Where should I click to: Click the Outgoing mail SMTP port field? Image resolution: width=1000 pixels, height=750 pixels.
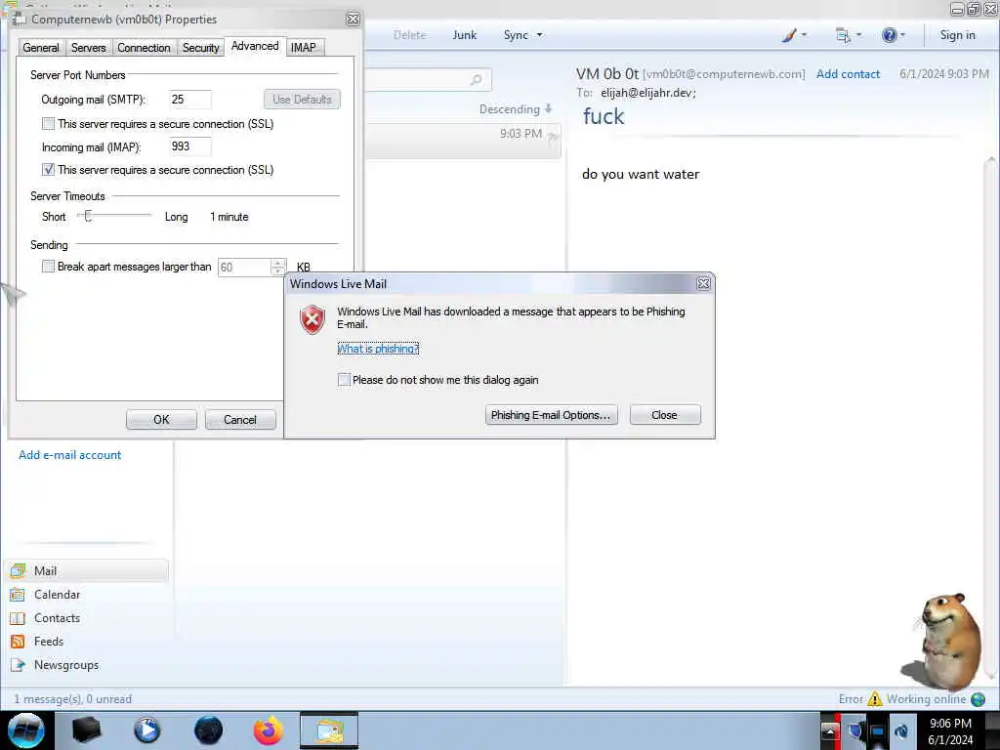[190, 100]
